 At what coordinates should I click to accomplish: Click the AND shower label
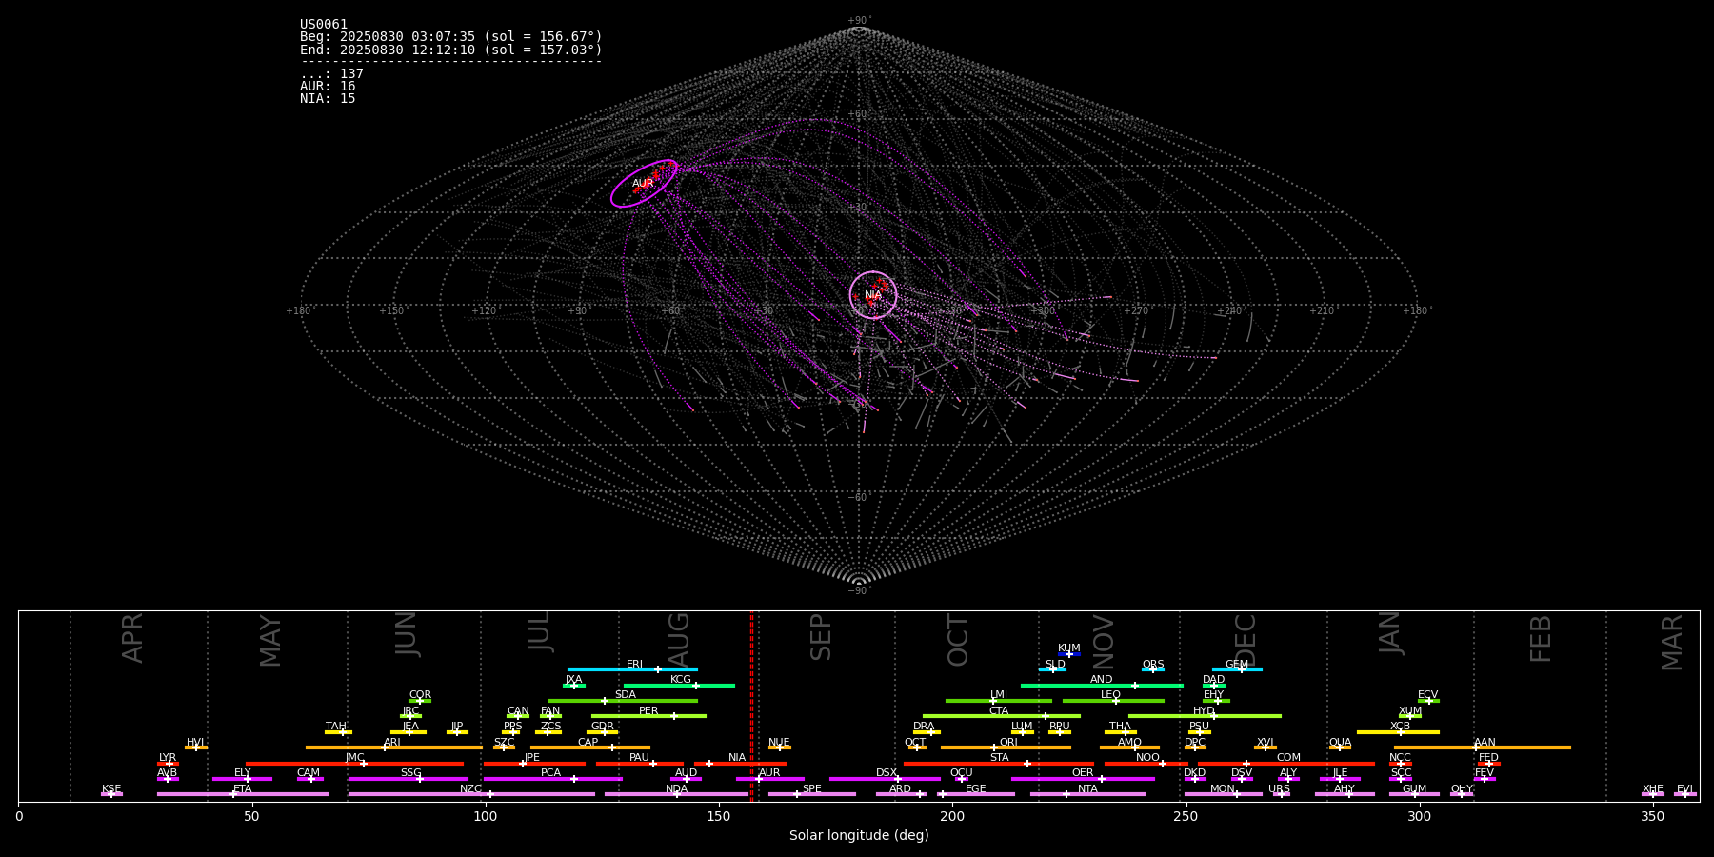pos(1102,680)
